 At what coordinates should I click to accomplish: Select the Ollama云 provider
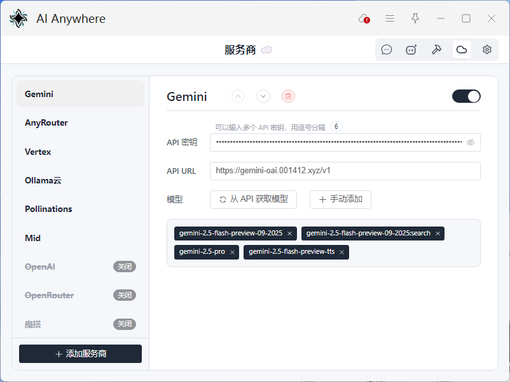pyautogui.click(x=43, y=180)
